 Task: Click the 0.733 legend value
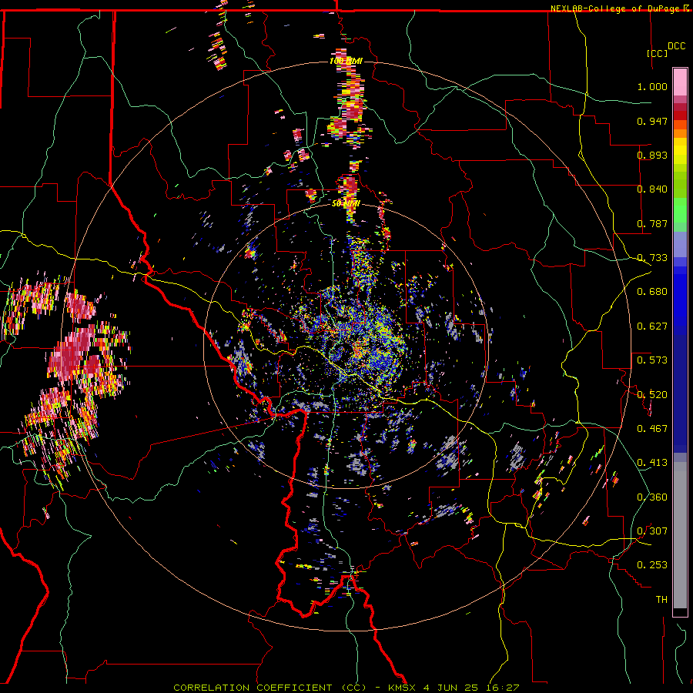pos(652,258)
